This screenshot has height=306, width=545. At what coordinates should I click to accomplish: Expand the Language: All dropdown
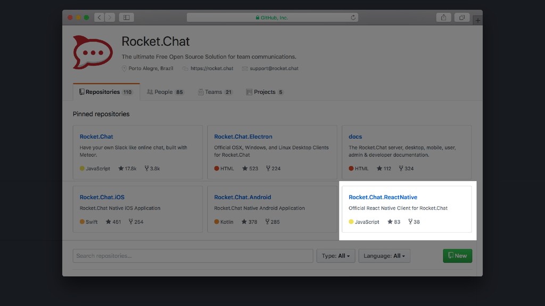384,256
